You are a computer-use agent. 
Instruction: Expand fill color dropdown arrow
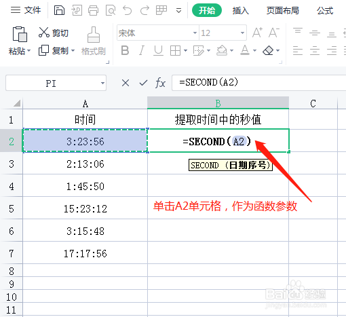coord(231,50)
